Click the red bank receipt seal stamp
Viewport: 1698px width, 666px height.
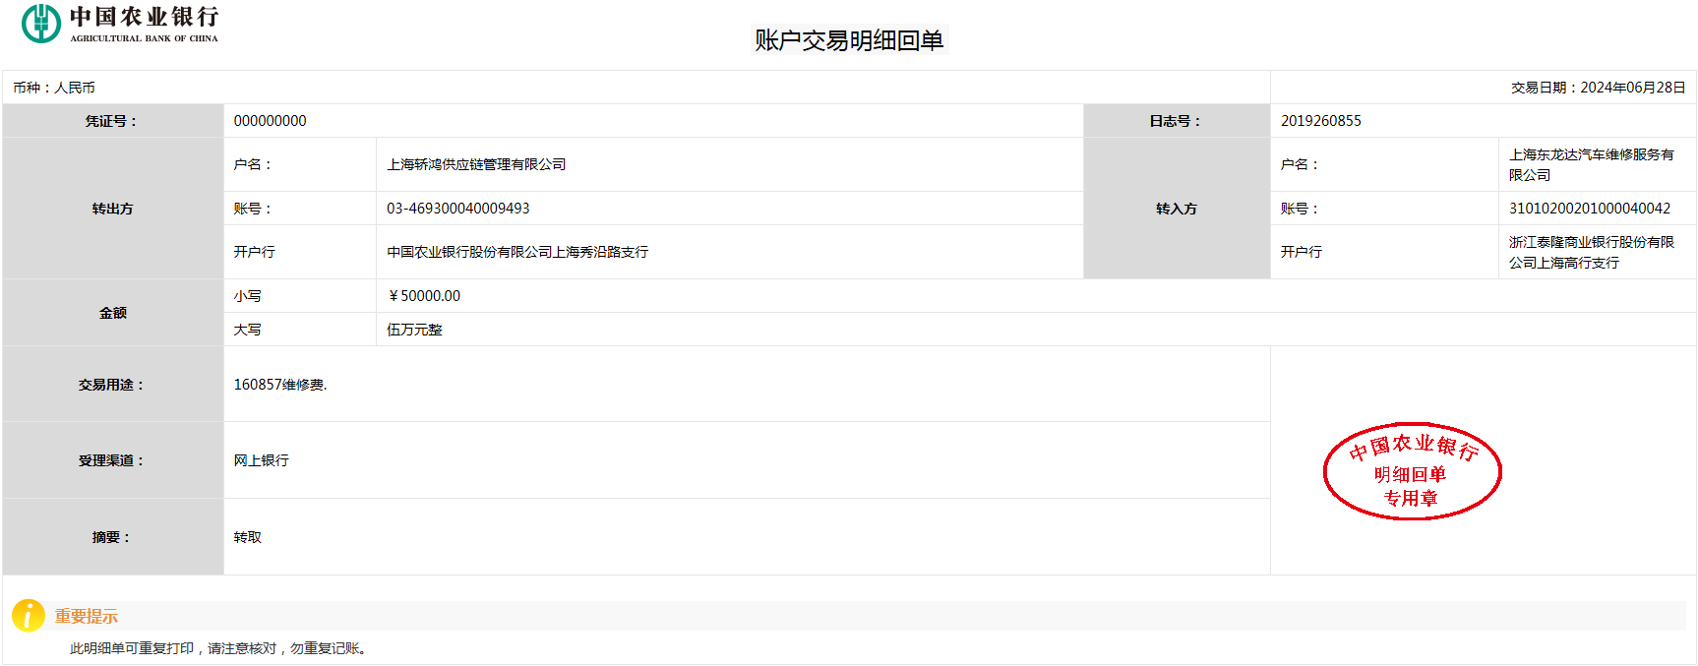1412,471
